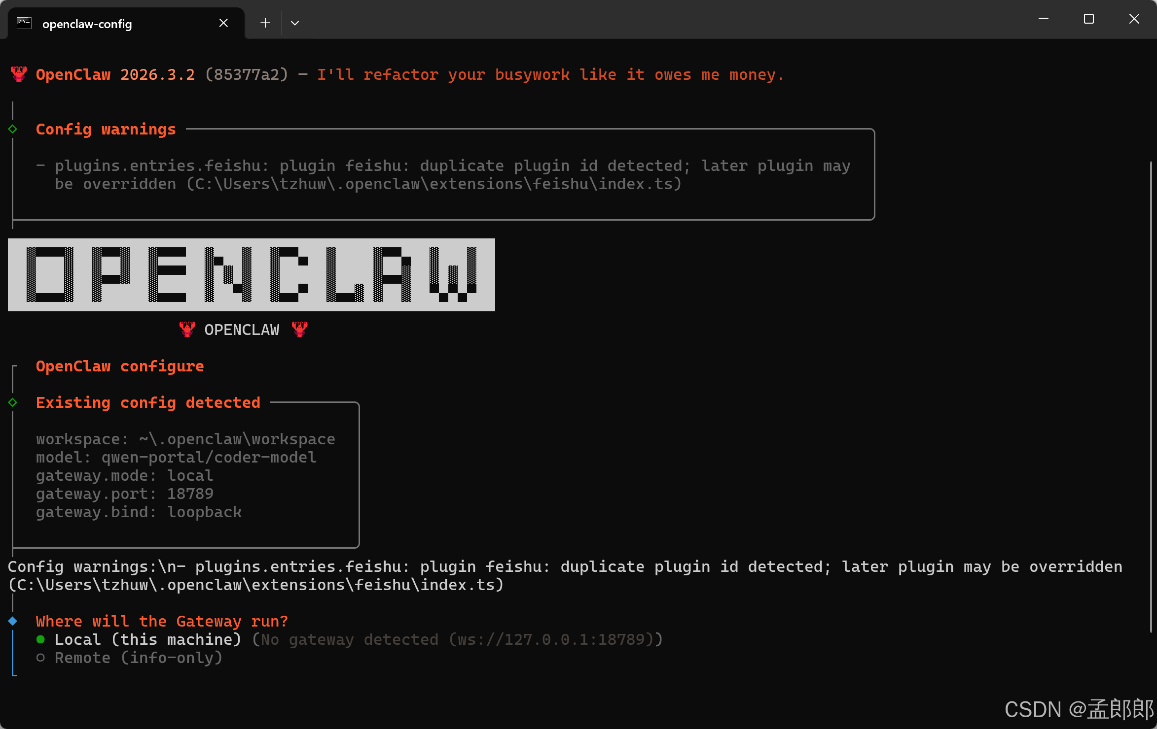The image size is (1157, 729).
Task: Select the openclaw-config tab
Action: click(x=87, y=24)
